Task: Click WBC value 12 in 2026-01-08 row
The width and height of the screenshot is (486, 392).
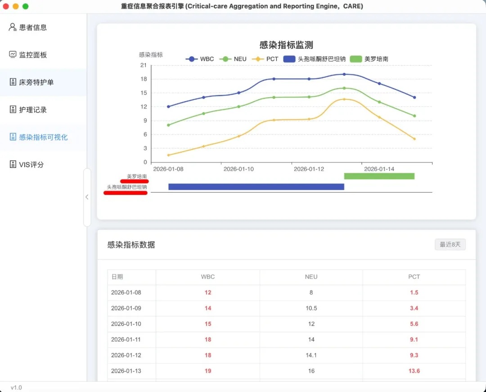Action: pos(208,293)
